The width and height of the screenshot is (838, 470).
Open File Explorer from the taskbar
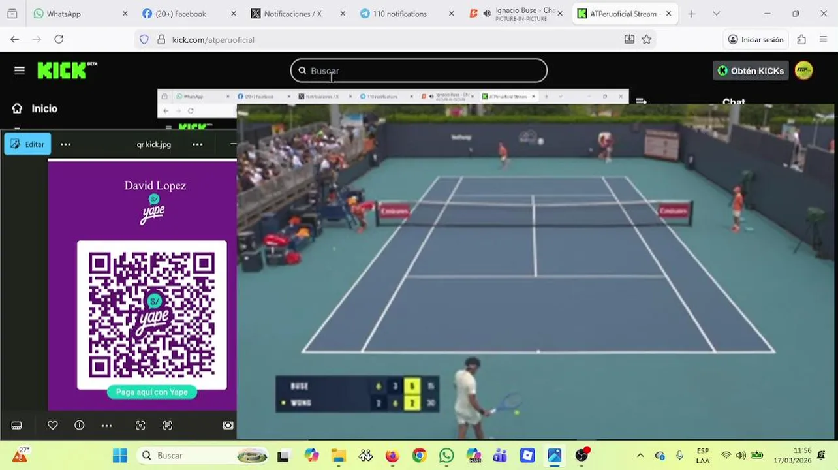[338, 455]
